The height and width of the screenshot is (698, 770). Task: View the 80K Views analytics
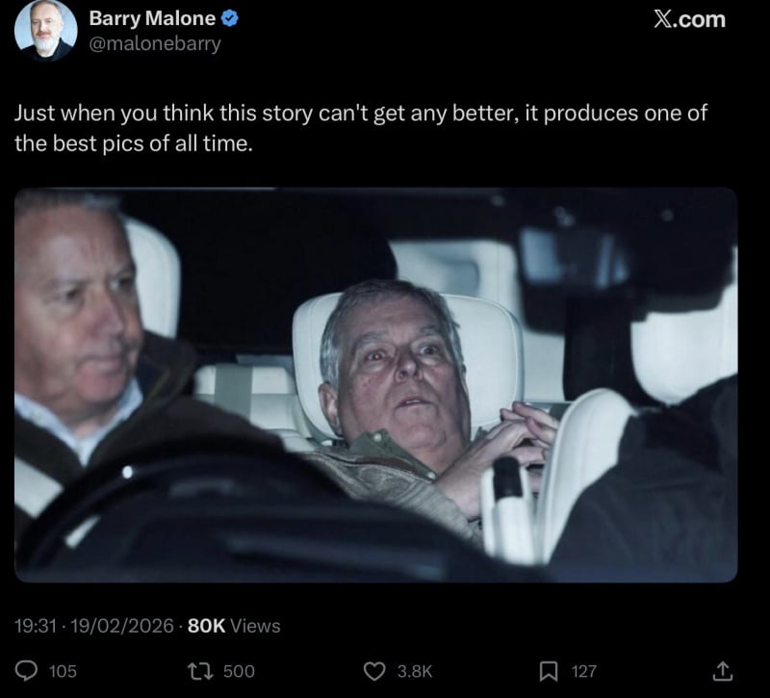(234, 626)
